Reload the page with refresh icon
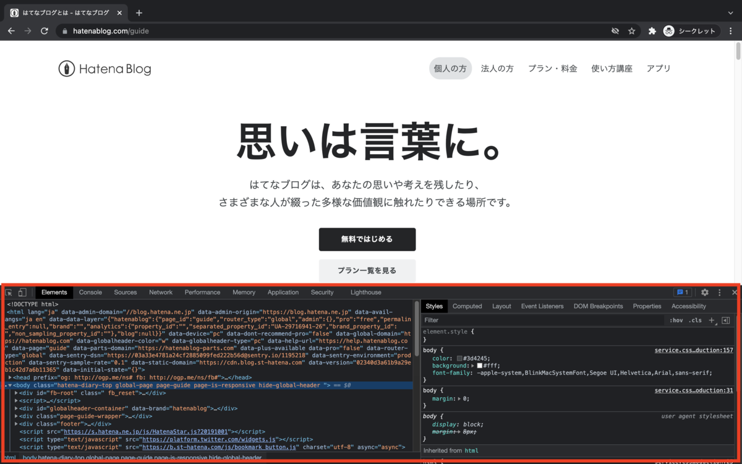This screenshot has width=742, height=464. pos(45,31)
